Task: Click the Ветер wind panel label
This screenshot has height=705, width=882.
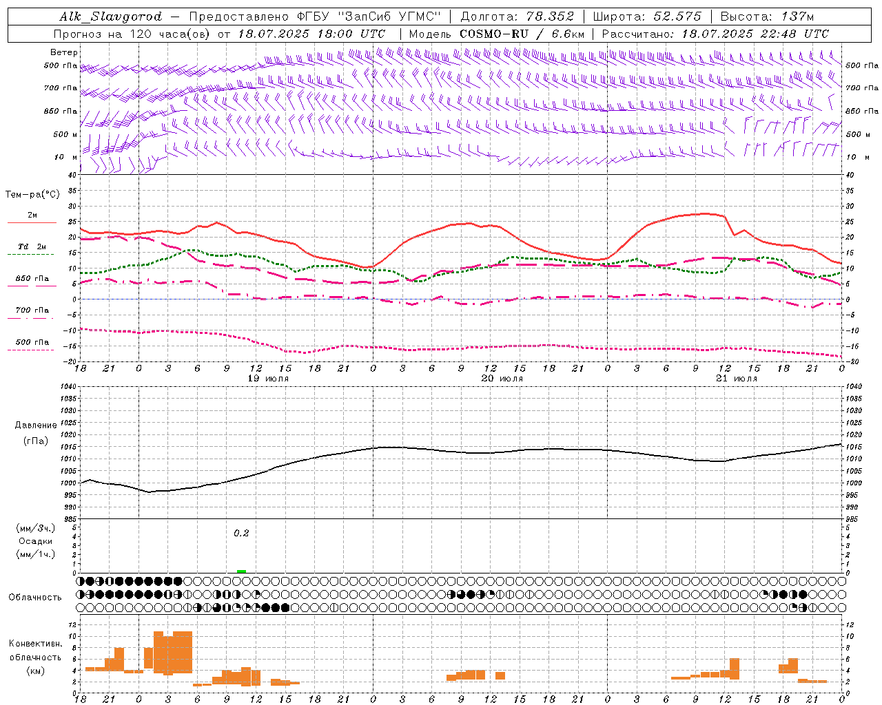Action: [x=64, y=52]
